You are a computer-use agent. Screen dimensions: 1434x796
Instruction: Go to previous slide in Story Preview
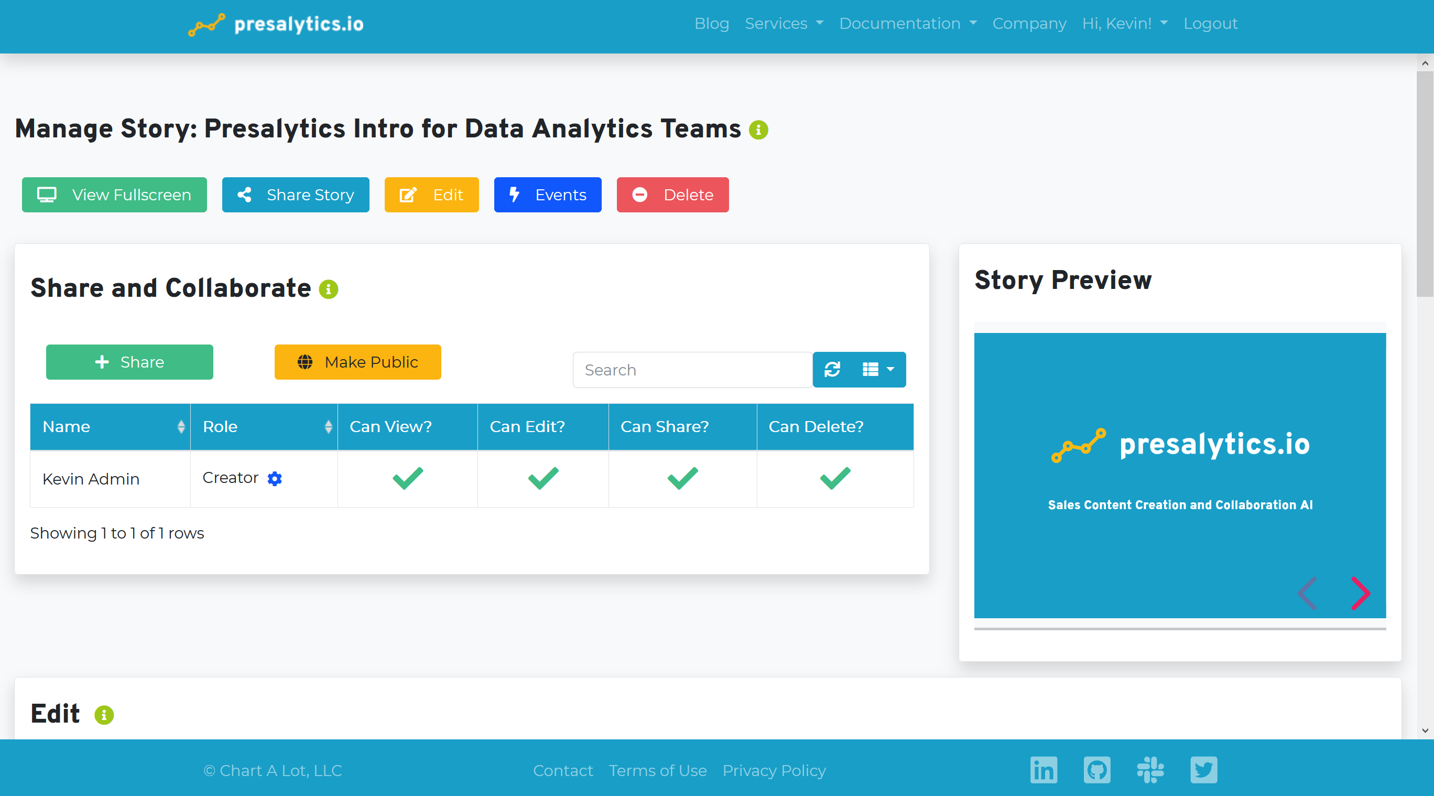(1308, 593)
